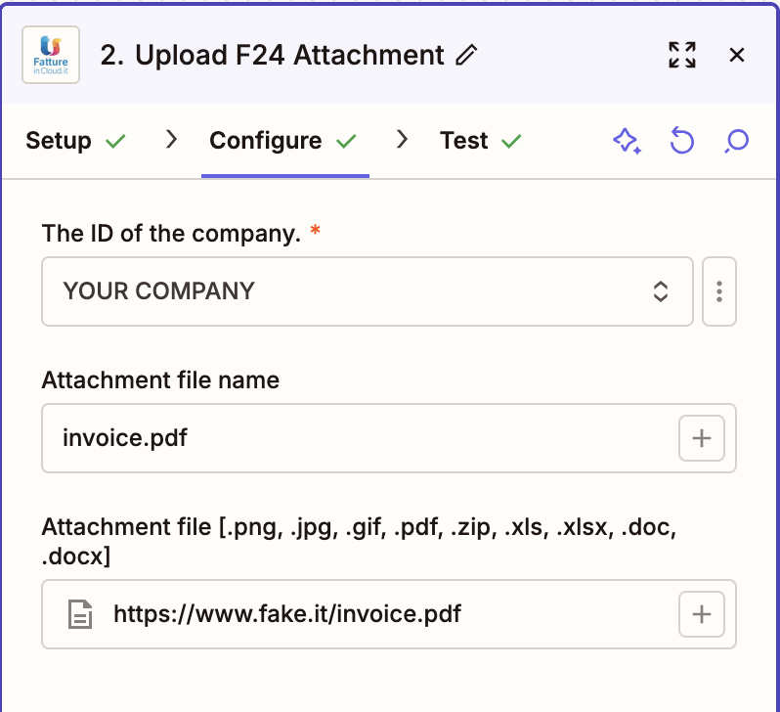Go to the Test tab
The image size is (780, 712).
click(x=481, y=141)
